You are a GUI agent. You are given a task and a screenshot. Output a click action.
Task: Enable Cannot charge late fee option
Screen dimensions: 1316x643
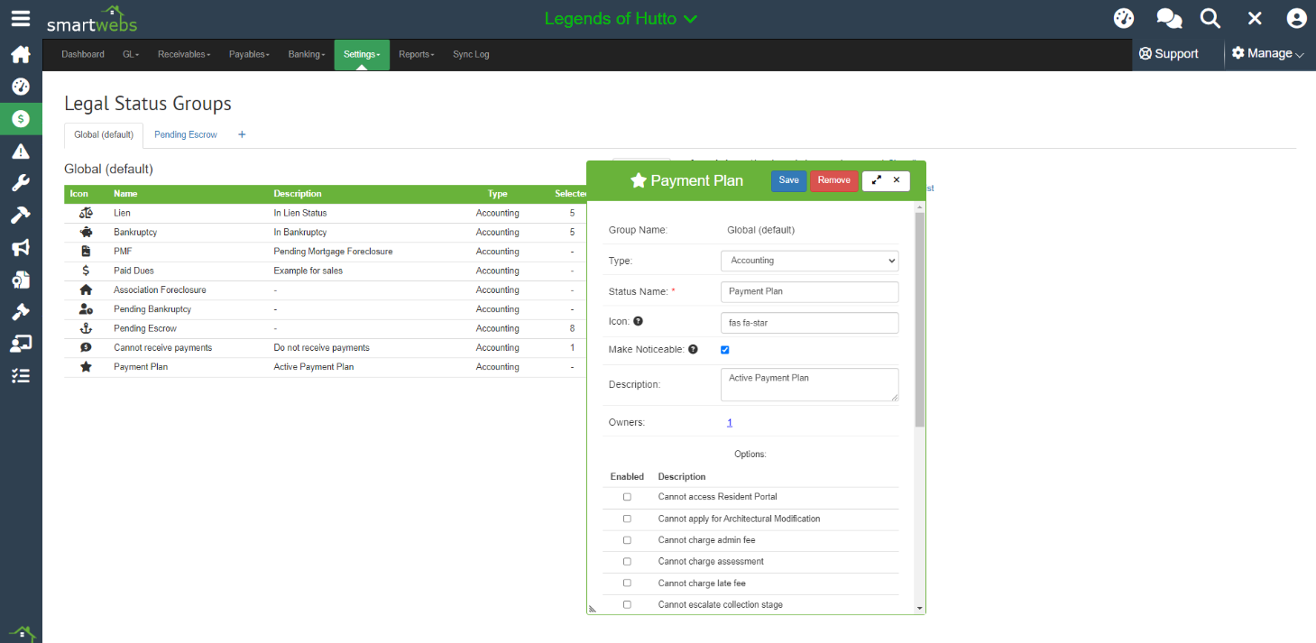coord(627,583)
